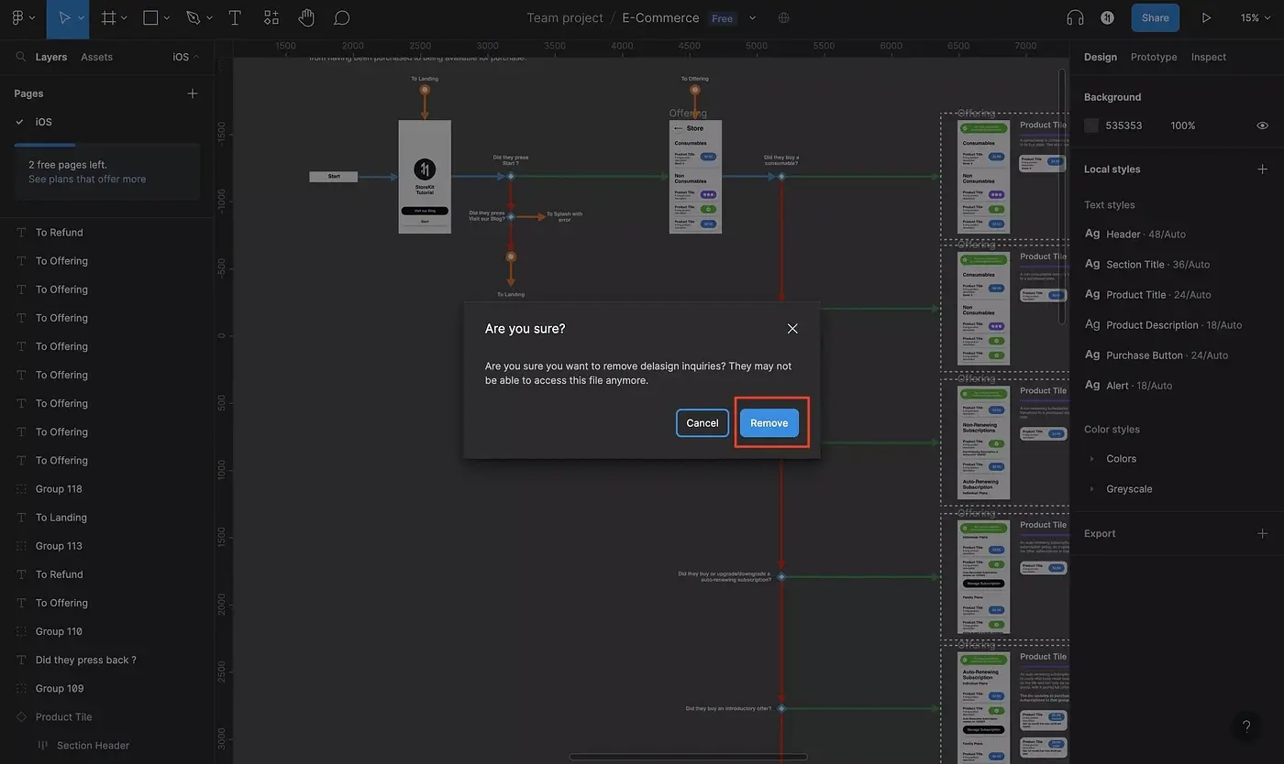Switch to the Prototype tab
1284x764 pixels.
(x=1153, y=57)
